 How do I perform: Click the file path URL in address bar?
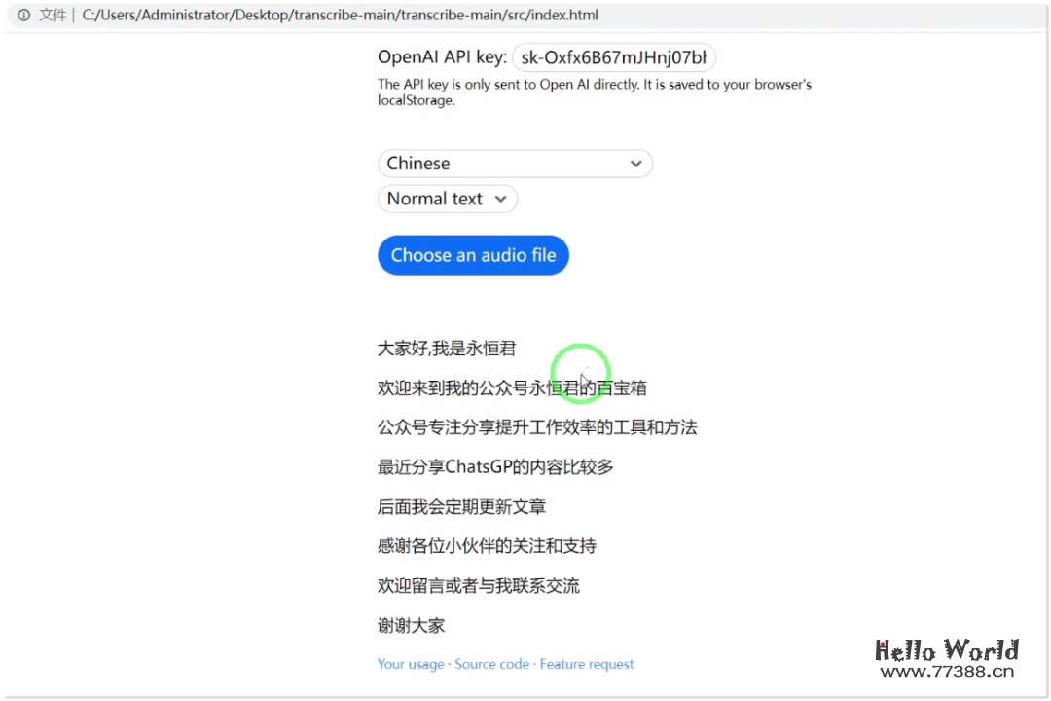tap(340, 15)
